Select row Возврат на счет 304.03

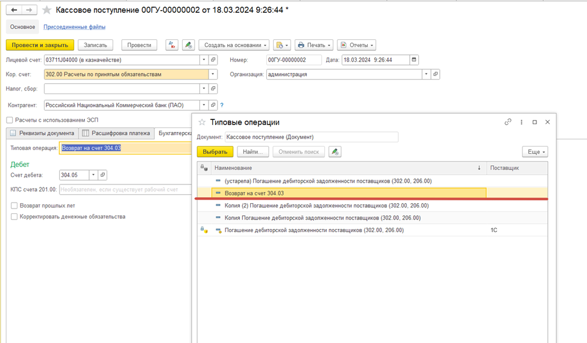tap(372, 194)
